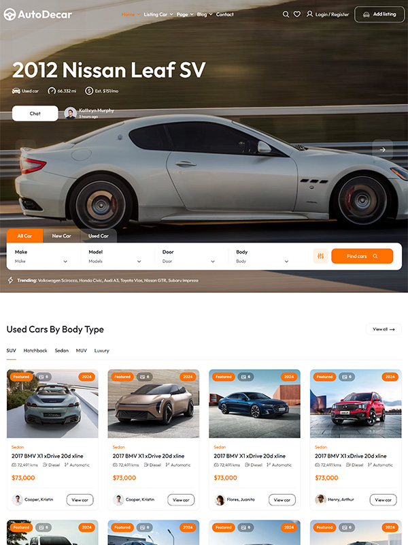Click the AutoDecar steering wheel logo

click(10, 14)
